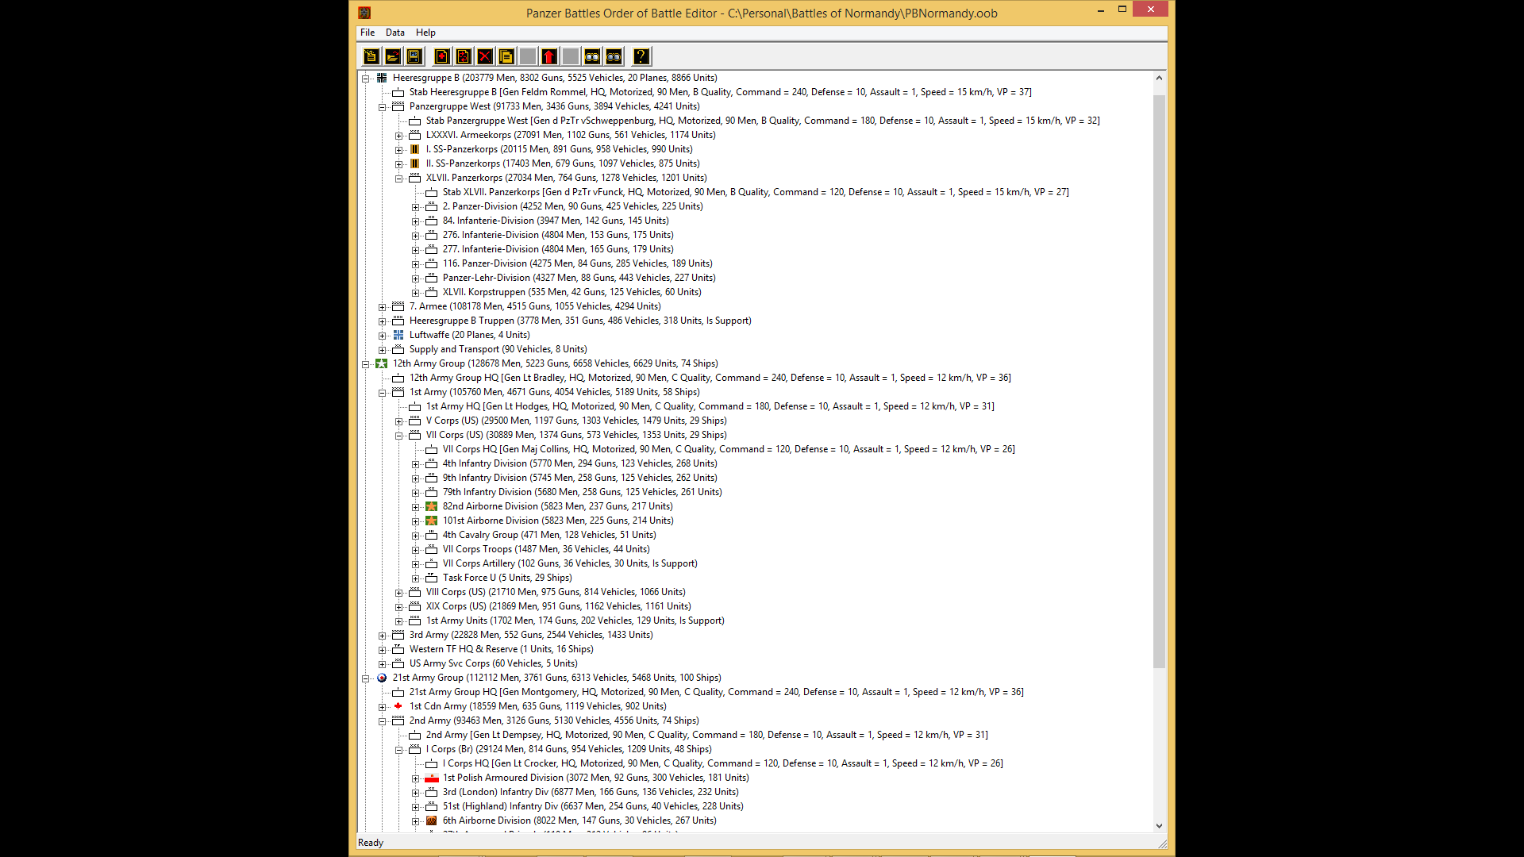Click the Edit unit icon with red arrows
This screenshot has height=857, width=1524.
point(464,56)
